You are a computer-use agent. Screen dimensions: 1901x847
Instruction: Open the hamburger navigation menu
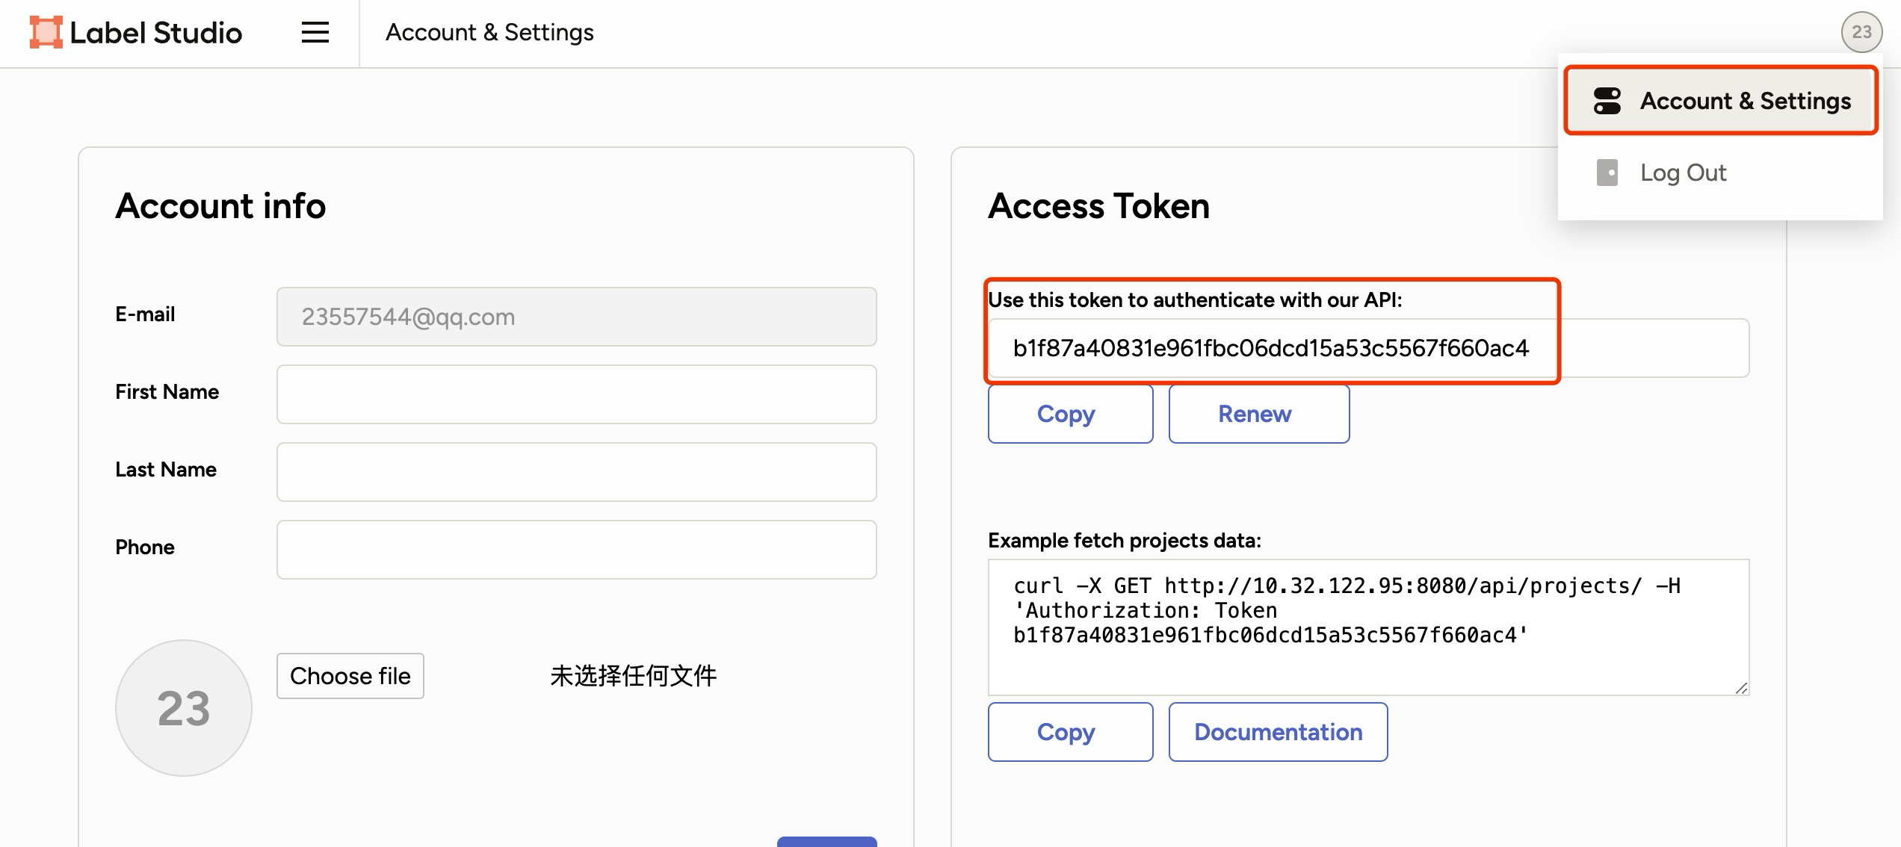pyautogui.click(x=315, y=32)
